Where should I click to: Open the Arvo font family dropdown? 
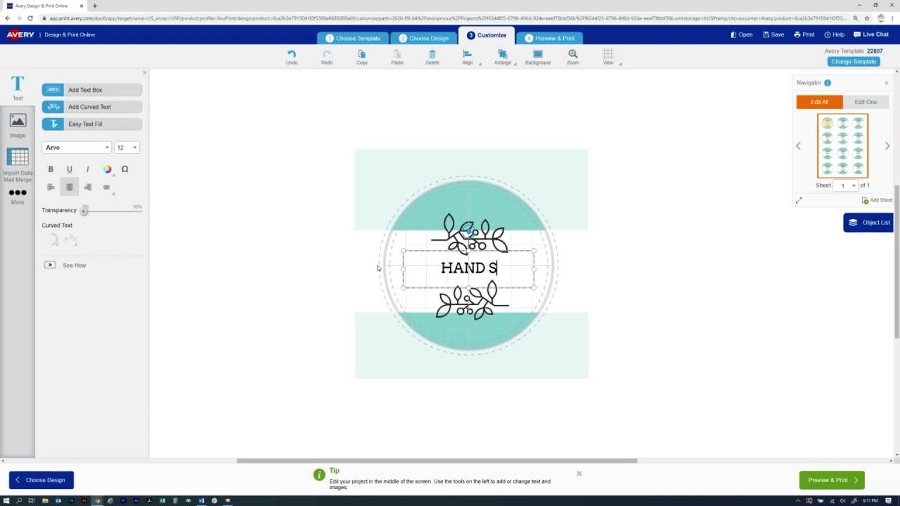pyautogui.click(x=76, y=148)
